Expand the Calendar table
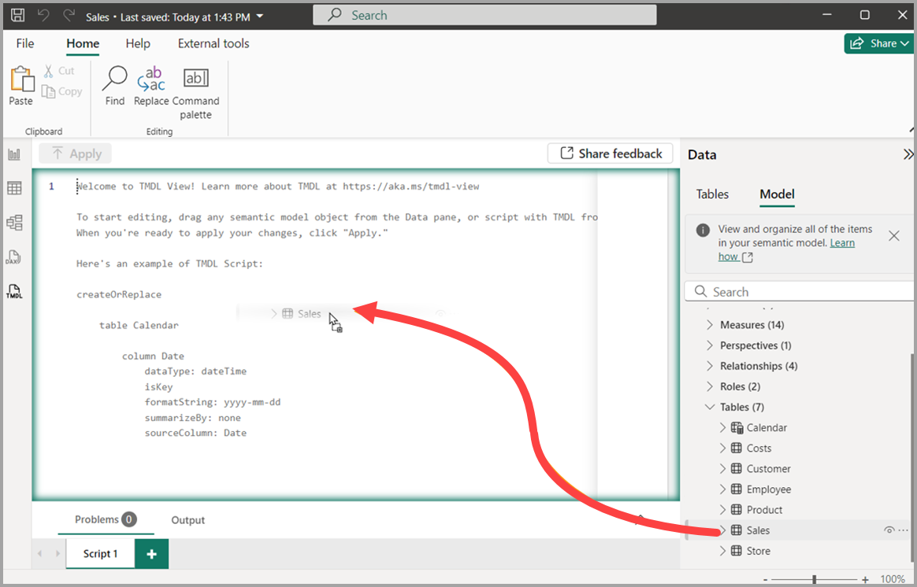 722,427
